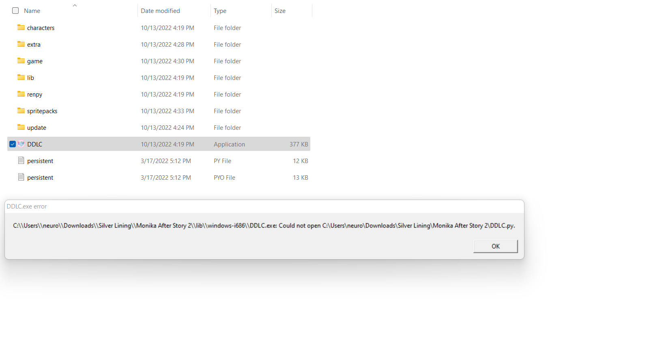This screenshot has height=357, width=649.
Task: Click the sort arrow above Name header
Action: click(x=75, y=5)
